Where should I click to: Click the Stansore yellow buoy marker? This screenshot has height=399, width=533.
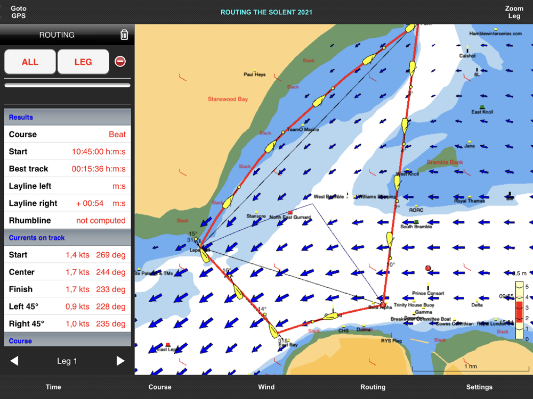256,212
